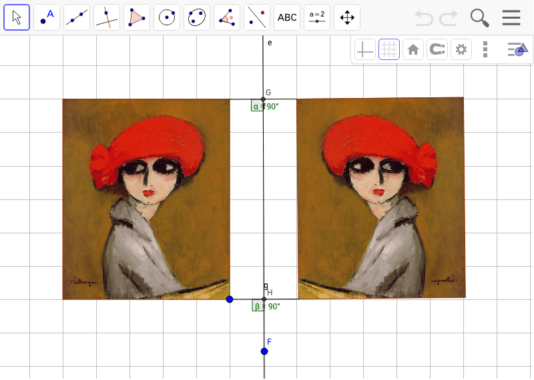The width and height of the screenshot is (534, 380).
Task: Click the Undo arrow
Action: pyautogui.click(x=424, y=18)
